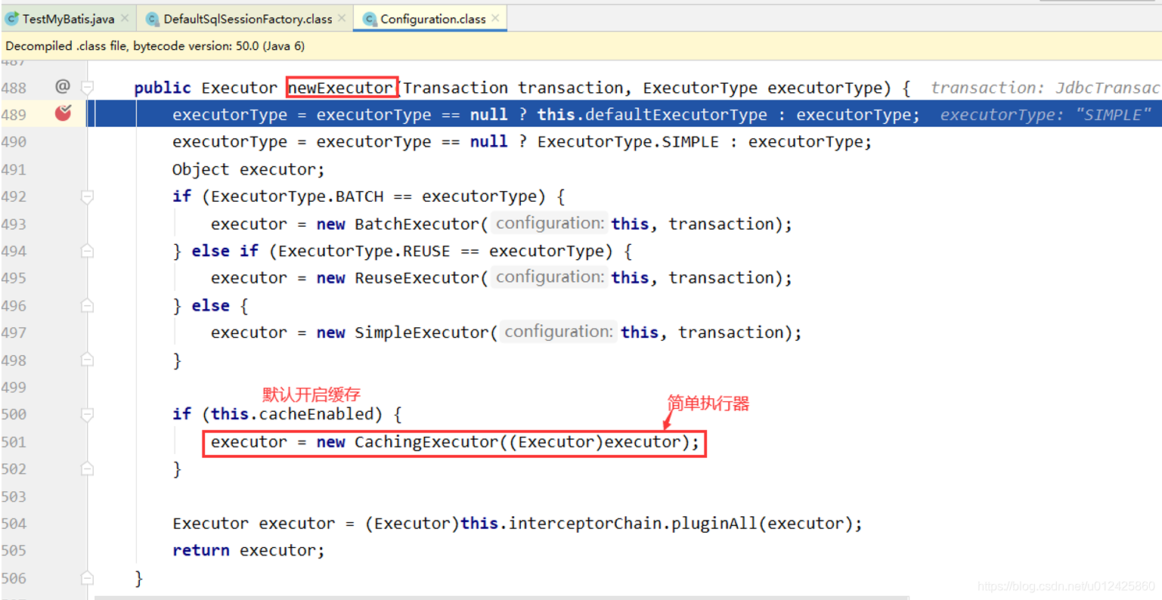Image resolution: width=1162 pixels, height=600 pixels.
Task: Click the horizontal scrollbar under the editor
Action: (500, 597)
